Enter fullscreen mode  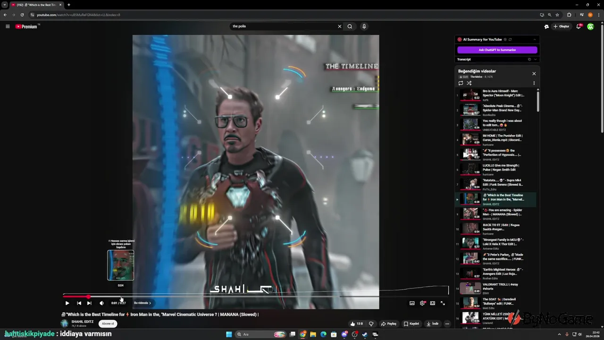pyautogui.click(x=443, y=303)
